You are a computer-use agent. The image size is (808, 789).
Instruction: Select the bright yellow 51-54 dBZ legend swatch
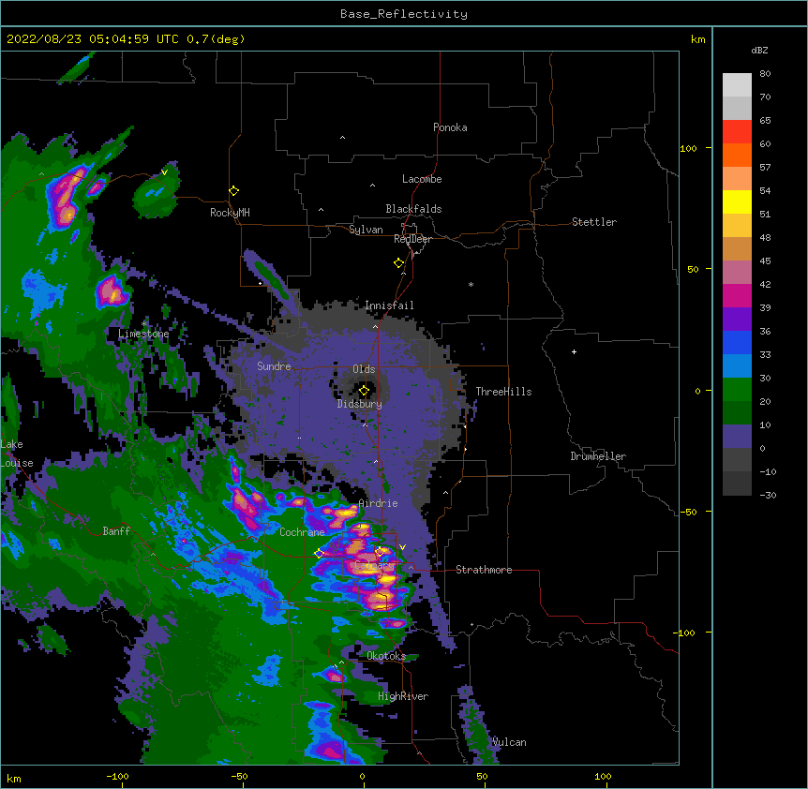click(x=737, y=201)
